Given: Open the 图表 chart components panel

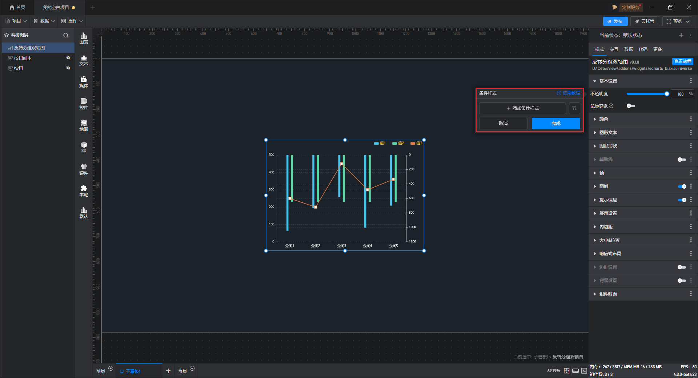Looking at the screenshot, I should [84, 38].
